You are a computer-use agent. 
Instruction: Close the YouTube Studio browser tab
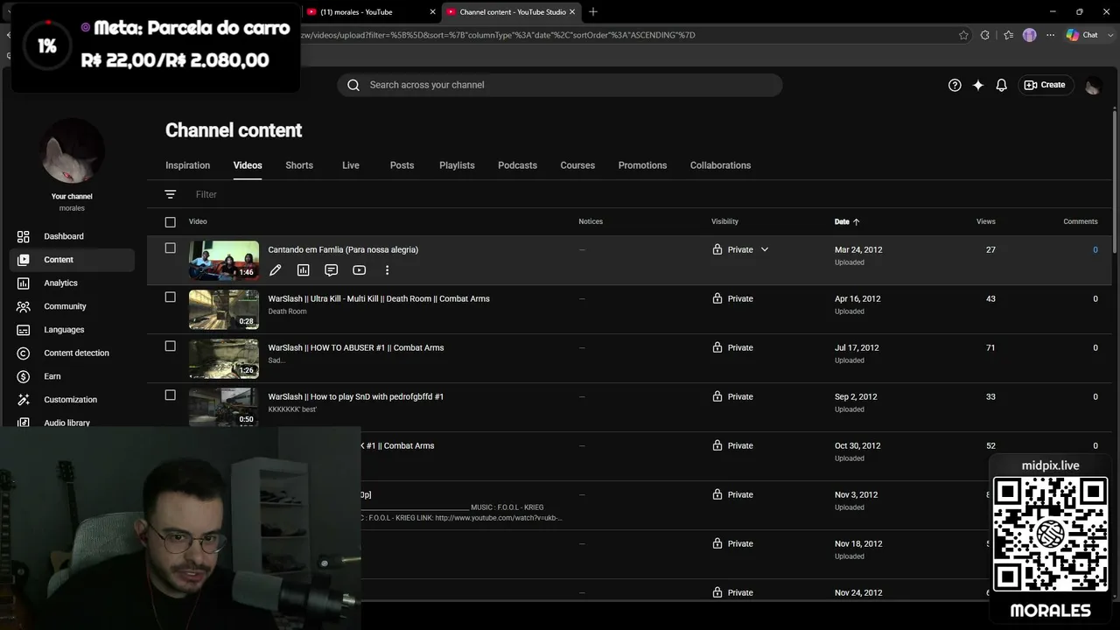click(574, 11)
